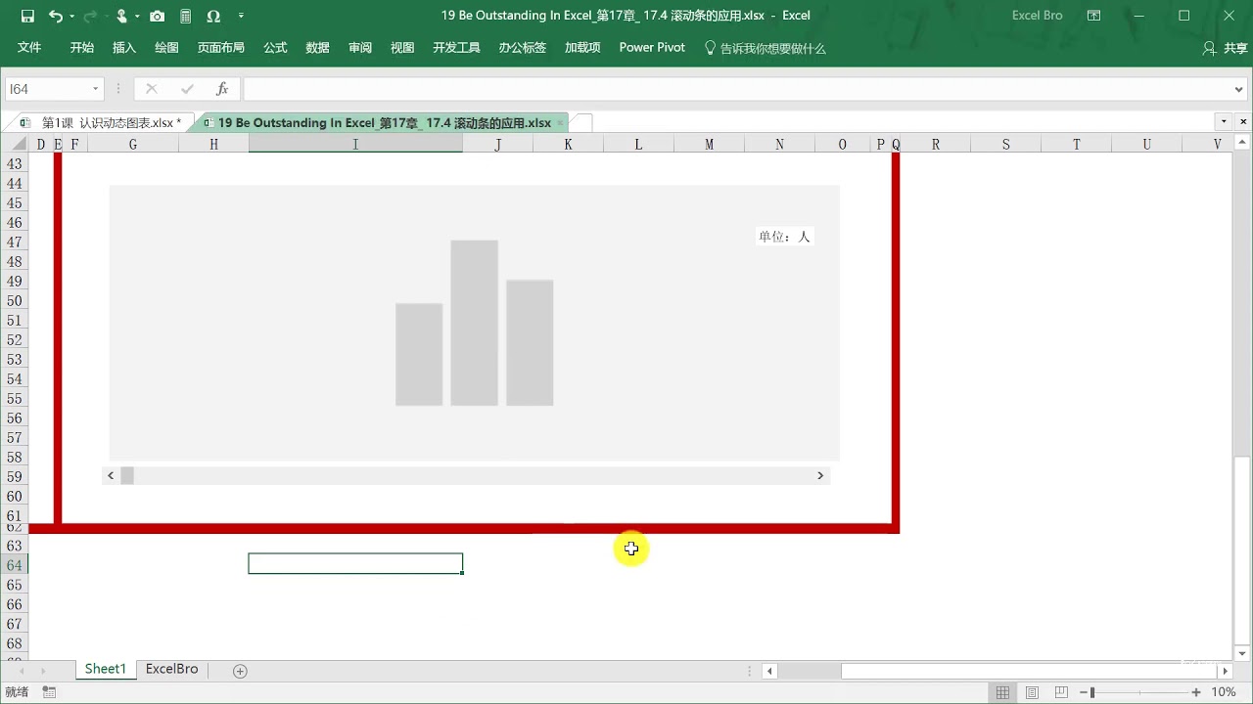Viewport: 1253px width, 704px height.
Task: Click the confirm checkmark formula bar icon
Action: tap(187, 89)
